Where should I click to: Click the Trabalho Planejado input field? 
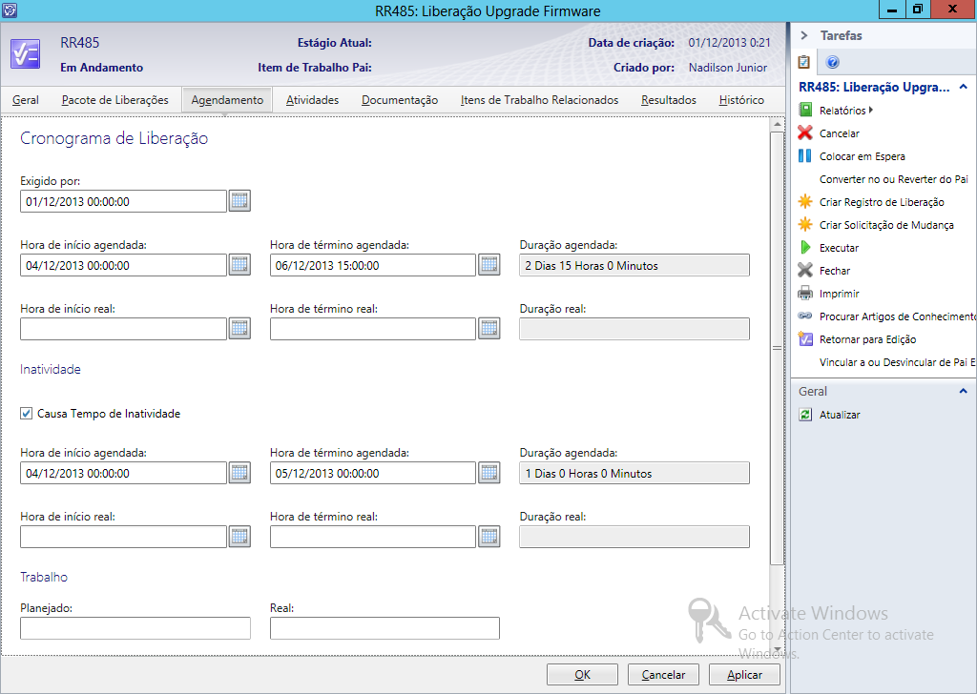point(135,628)
